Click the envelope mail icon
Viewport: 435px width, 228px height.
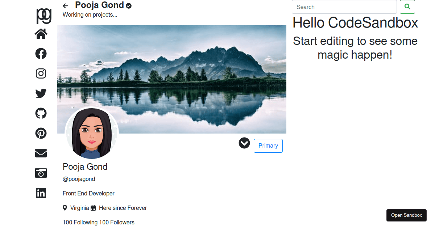click(x=41, y=153)
